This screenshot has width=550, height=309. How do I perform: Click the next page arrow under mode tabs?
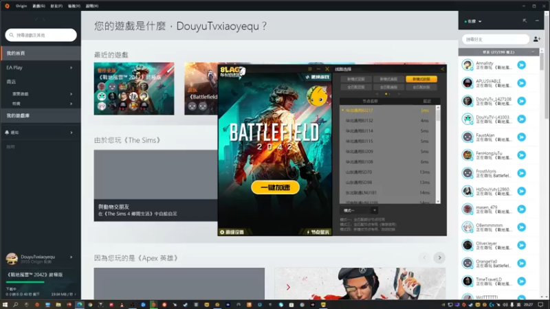tap(399, 94)
